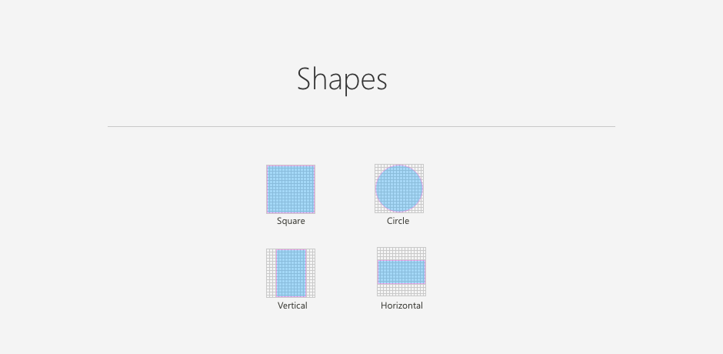The image size is (723, 354).
Task: Click the "Square" text label
Action: (291, 221)
